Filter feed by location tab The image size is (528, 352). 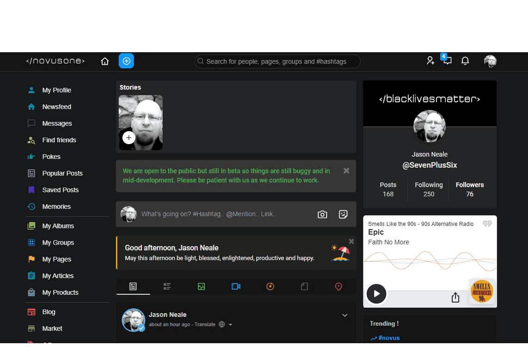click(339, 287)
